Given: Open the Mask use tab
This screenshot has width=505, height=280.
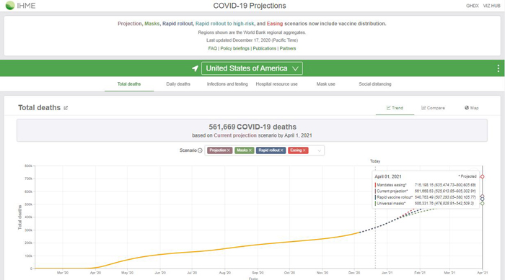Looking at the screenshot, I should (x=325, y=84).
